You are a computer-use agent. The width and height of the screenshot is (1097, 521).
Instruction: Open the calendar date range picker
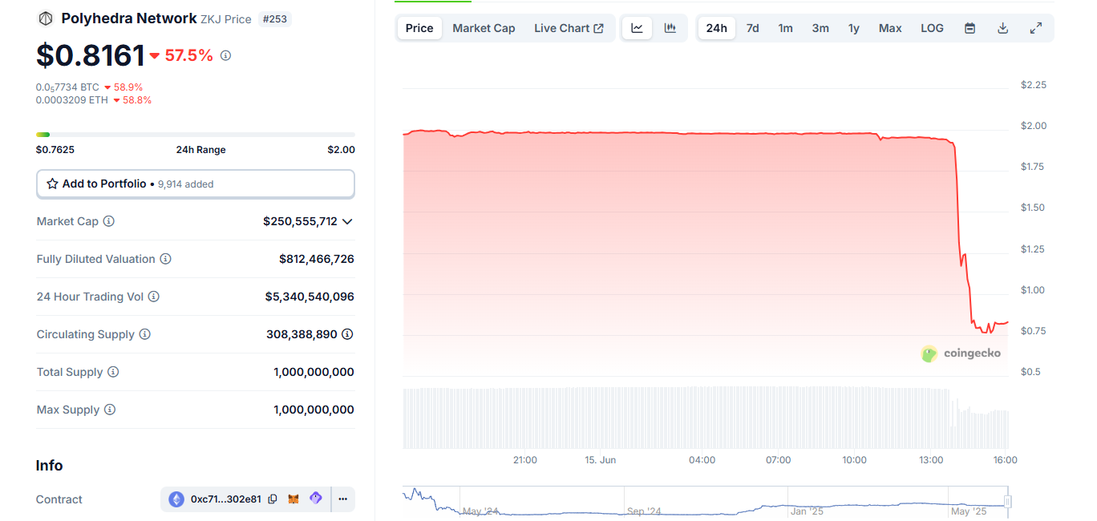(x=969, y=28)
